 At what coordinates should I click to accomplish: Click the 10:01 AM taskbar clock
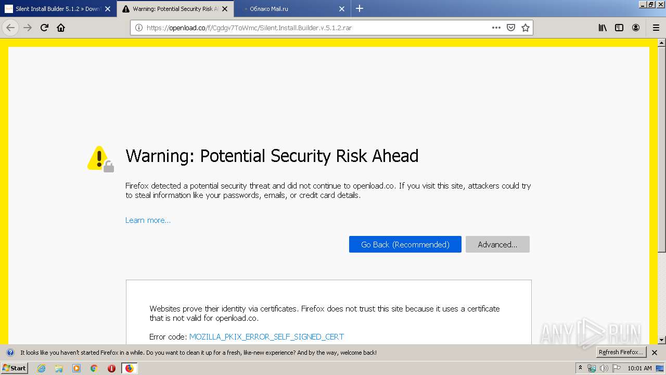coord(639,368)
